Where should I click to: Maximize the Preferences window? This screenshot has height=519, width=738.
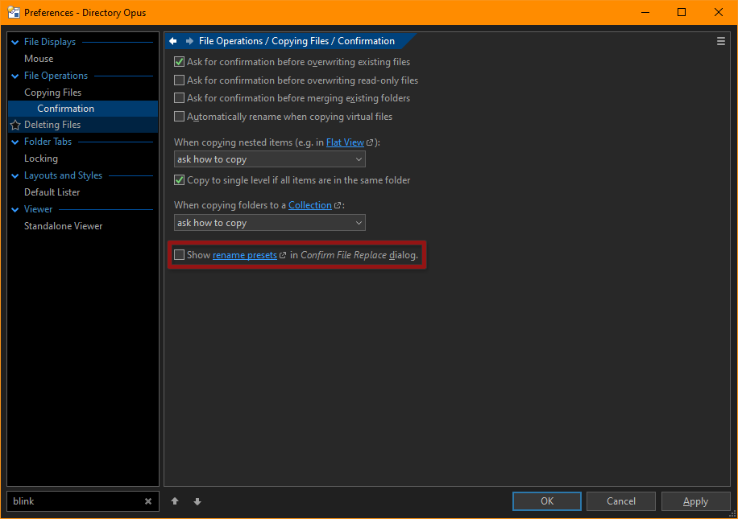682,12
